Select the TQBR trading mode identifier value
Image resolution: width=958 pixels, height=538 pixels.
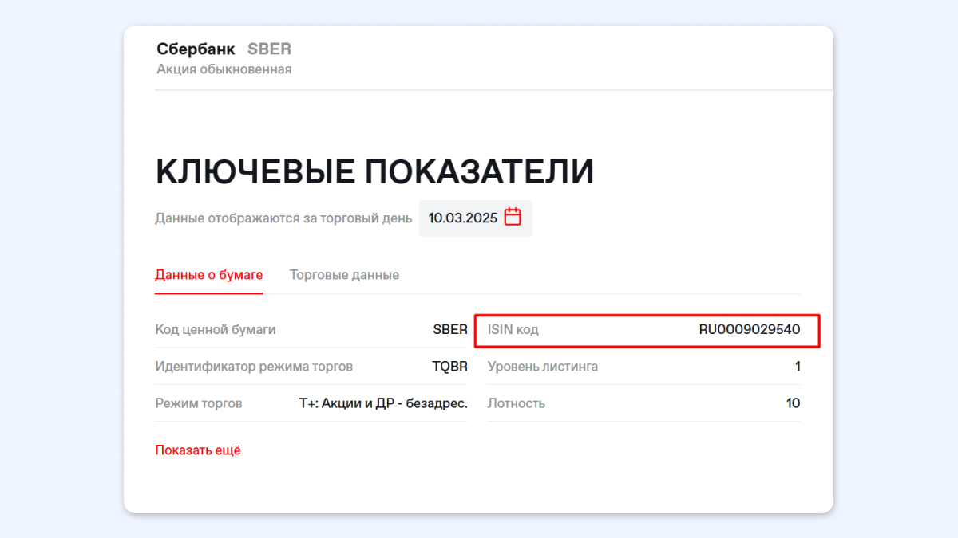coord(449,367)
